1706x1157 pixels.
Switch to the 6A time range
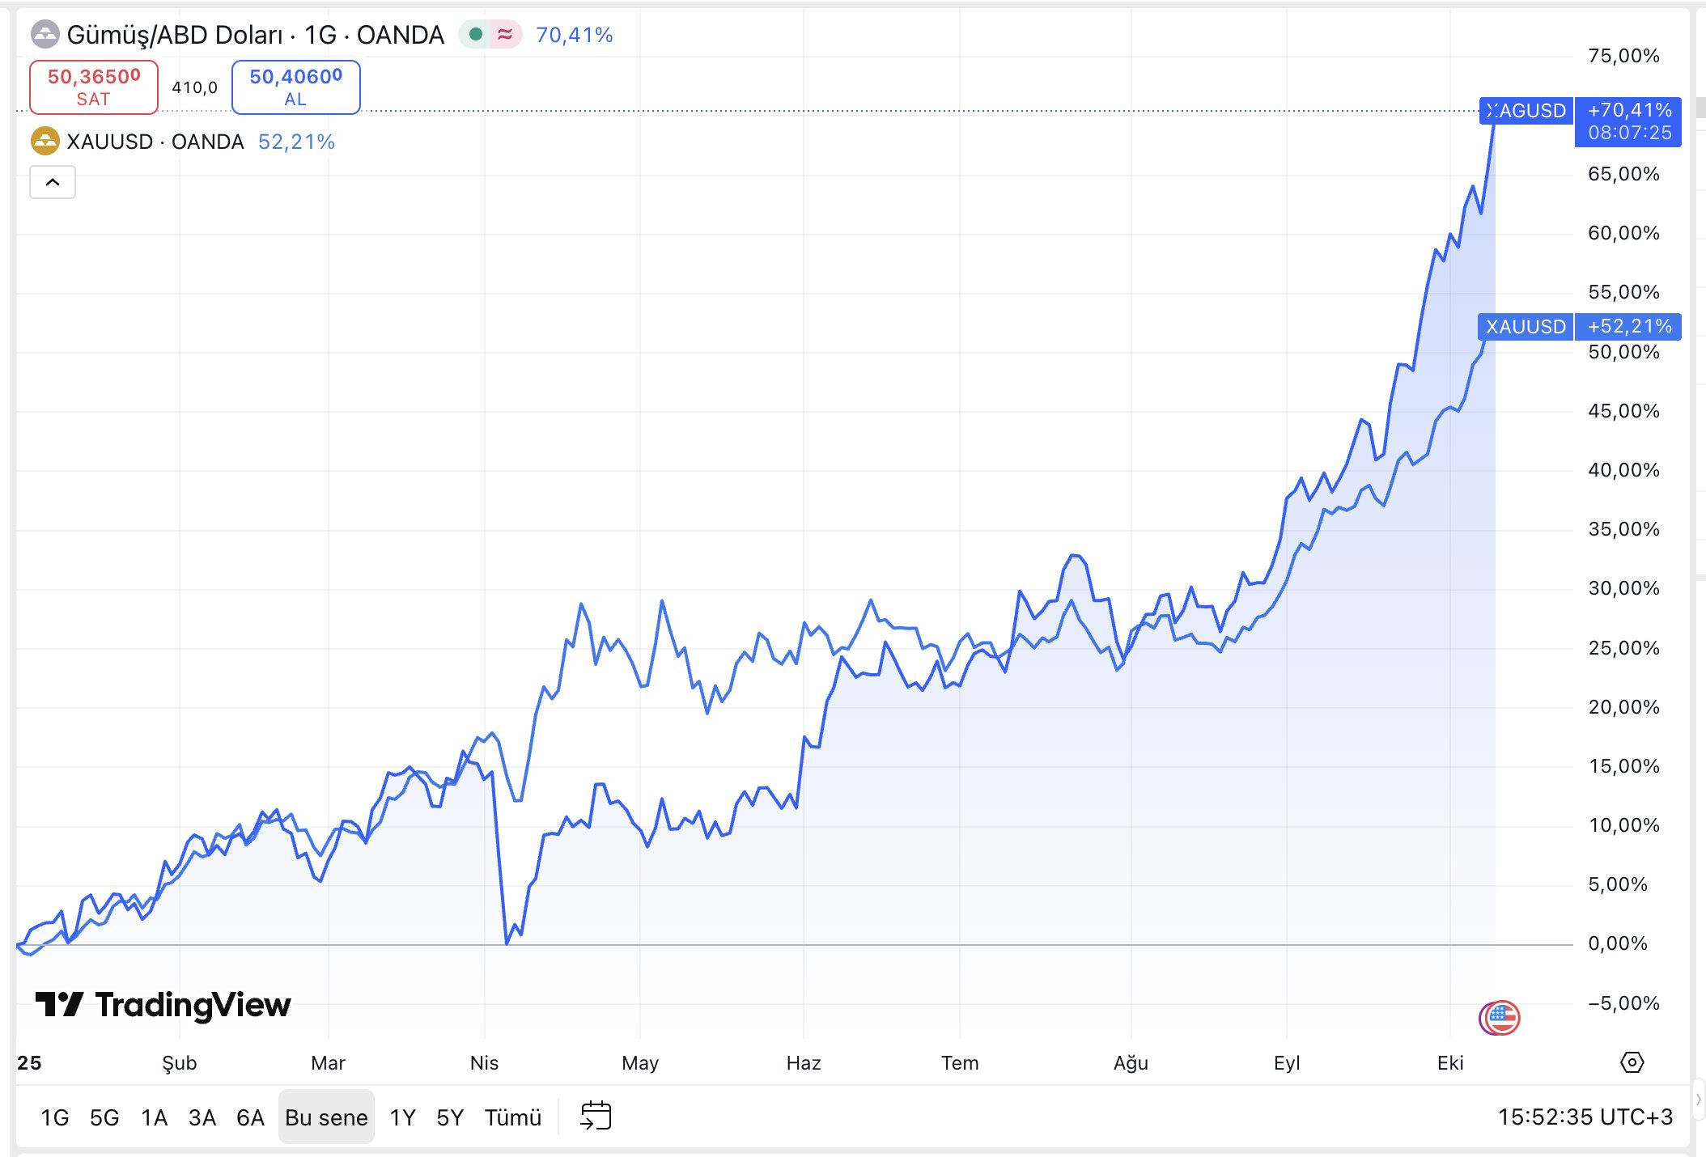(x=250, y=1117)
